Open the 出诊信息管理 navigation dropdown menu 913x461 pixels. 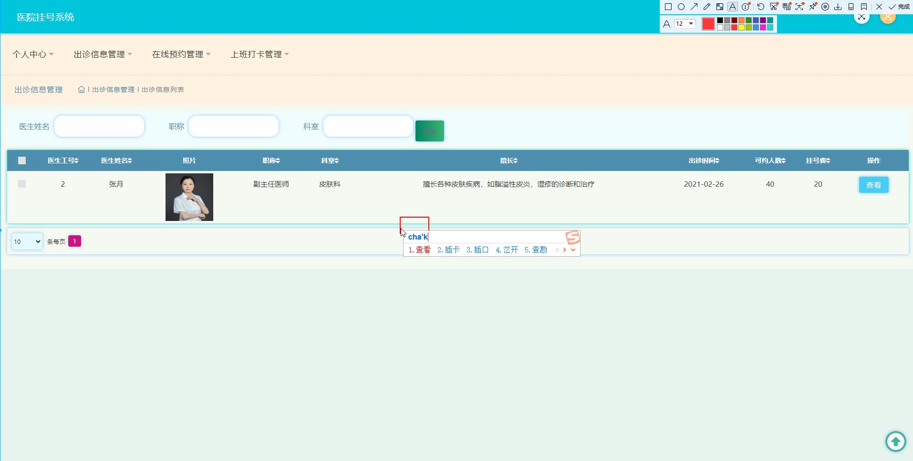[103, 54]
